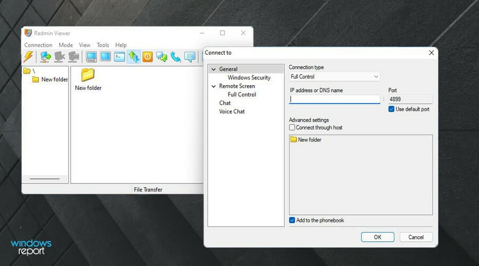
Task: Open the Mode menu
Action: tap(65, 45)
